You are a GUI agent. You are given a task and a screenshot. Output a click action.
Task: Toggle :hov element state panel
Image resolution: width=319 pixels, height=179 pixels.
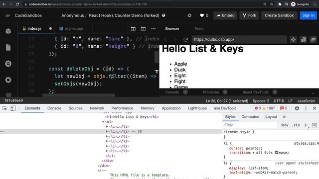pyautogui.click(x=284, y=125)
